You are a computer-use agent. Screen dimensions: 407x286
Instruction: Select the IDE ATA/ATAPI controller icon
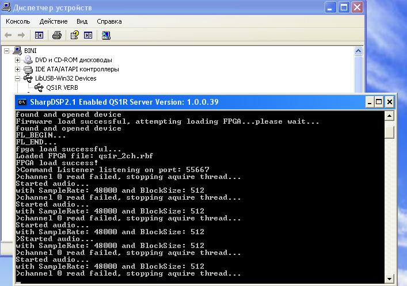tap(28, 69)
